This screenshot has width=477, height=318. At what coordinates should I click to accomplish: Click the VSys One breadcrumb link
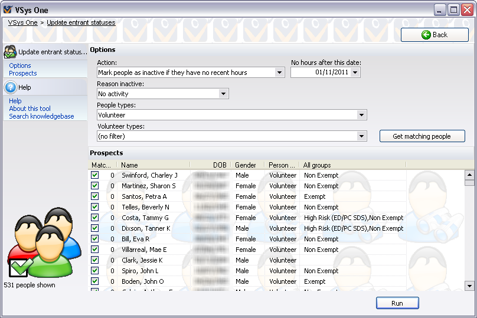click(23, 22)
